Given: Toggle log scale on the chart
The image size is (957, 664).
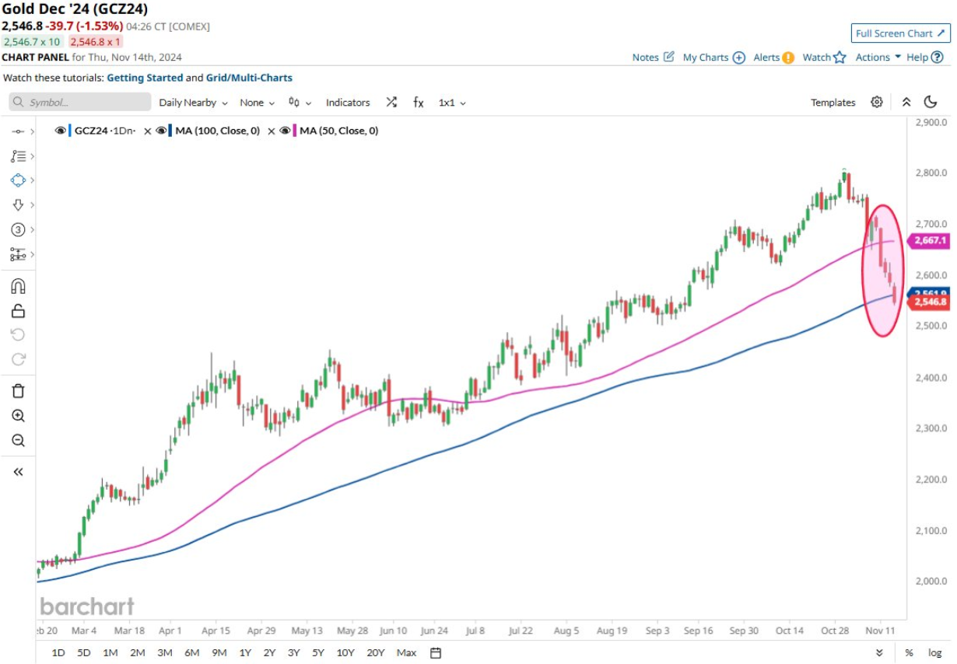Looking at the screenshot, I should (x=934, y=652).
